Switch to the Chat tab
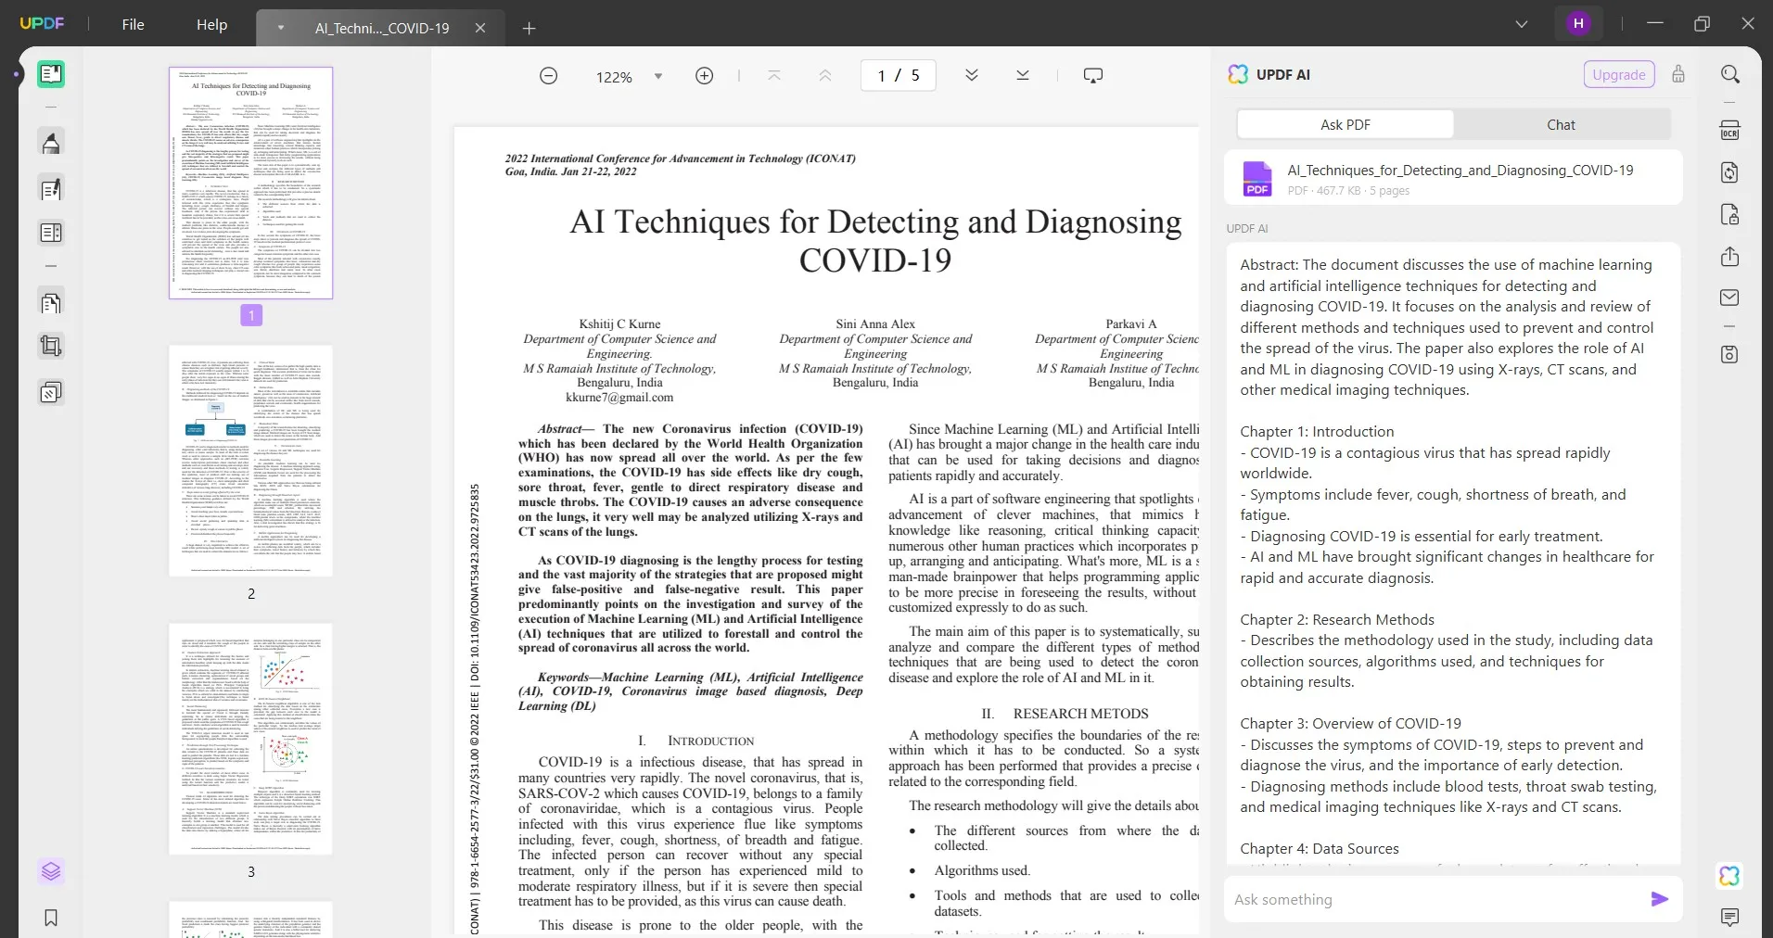Viewport: 1773px width, 938px height. (1561, 124)
